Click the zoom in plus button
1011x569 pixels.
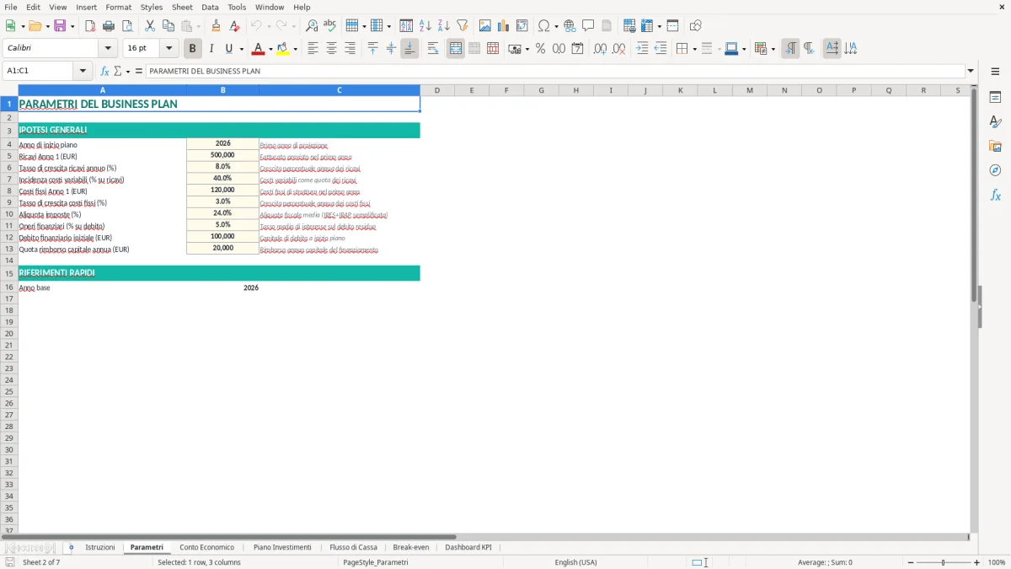tap(976, 562)
